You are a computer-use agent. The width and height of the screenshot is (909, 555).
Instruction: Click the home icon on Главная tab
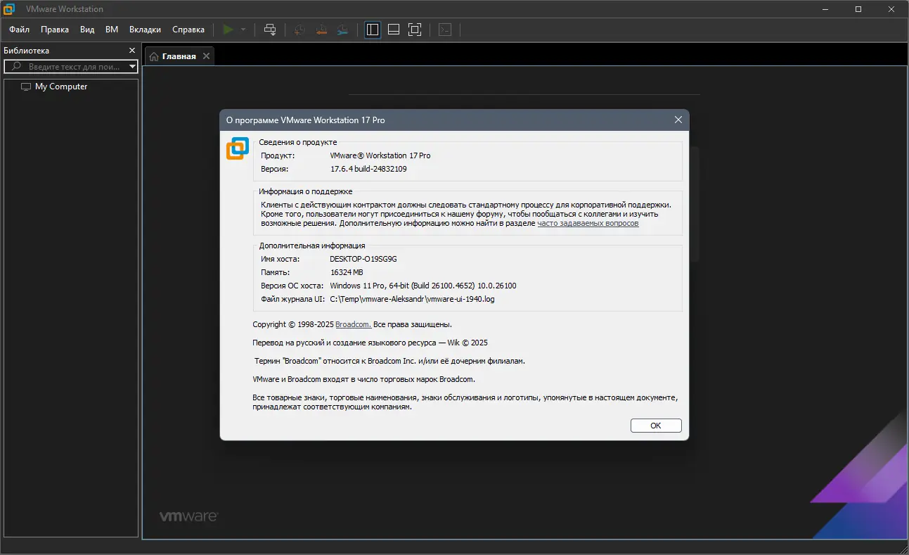(153, 56)
